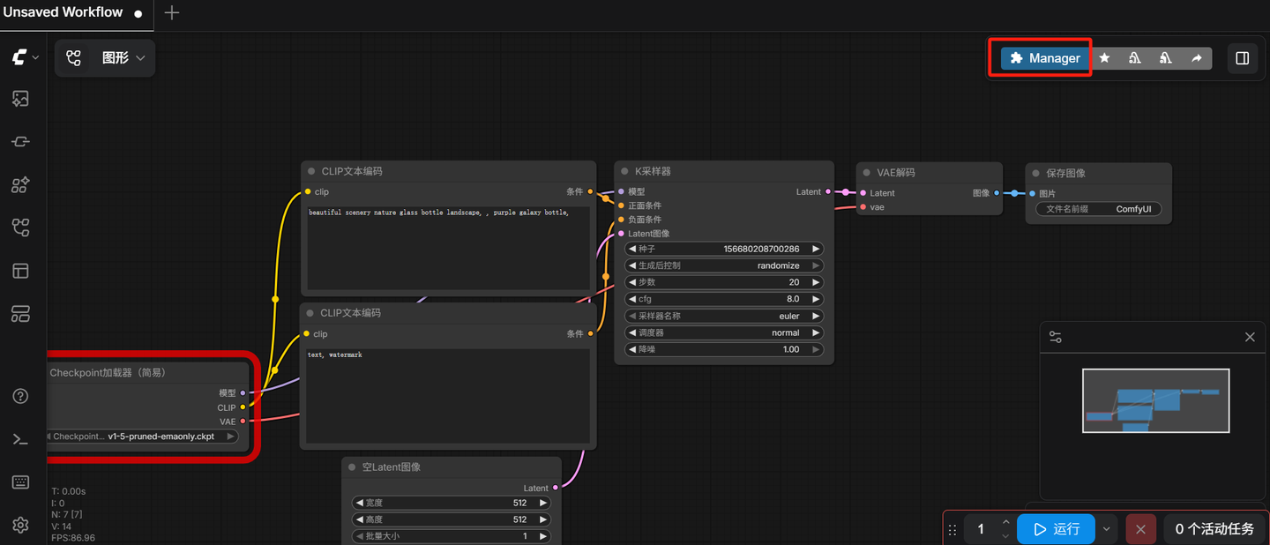Open keyboard shortcuts icon in sidebar
This screenshot has width=1270, height=545.
click(20, 482)
